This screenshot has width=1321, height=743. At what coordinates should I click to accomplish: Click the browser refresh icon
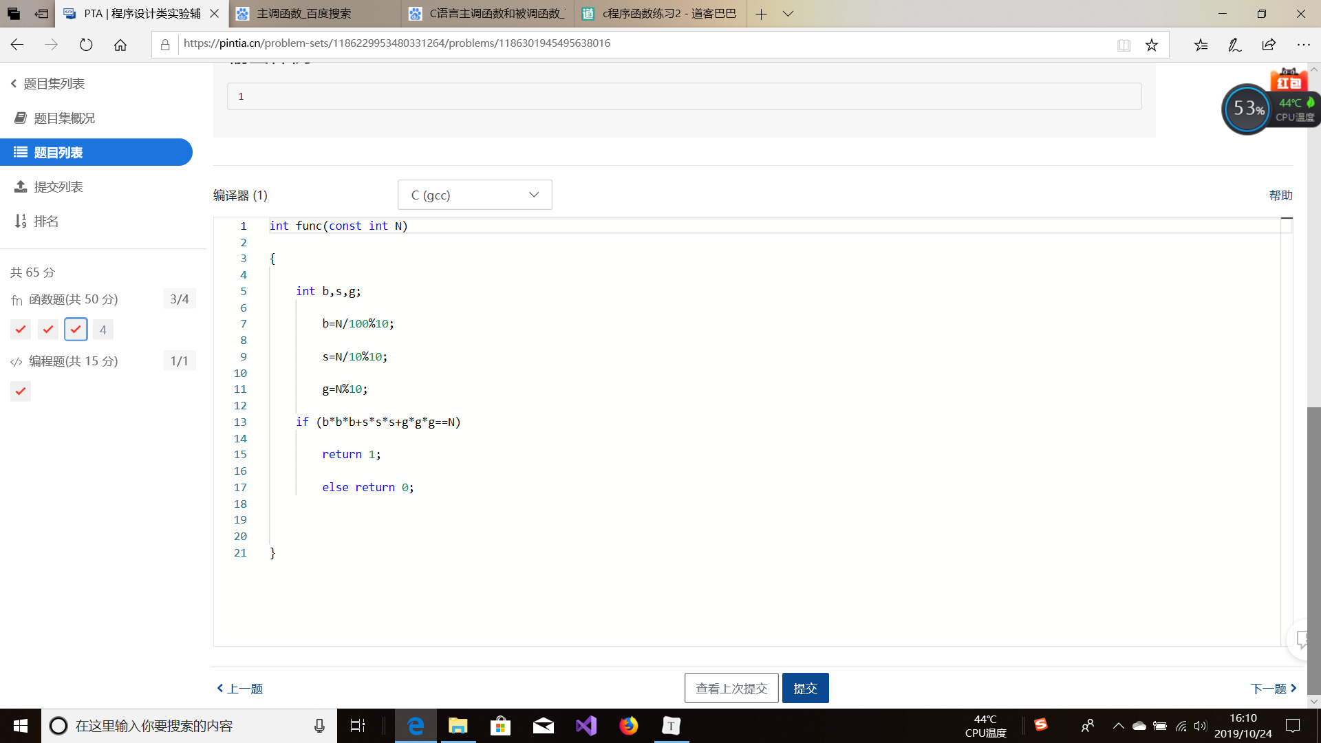tap(86, 45)
